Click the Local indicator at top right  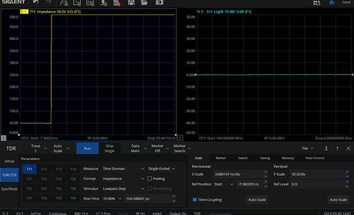[x=346, y=2]
